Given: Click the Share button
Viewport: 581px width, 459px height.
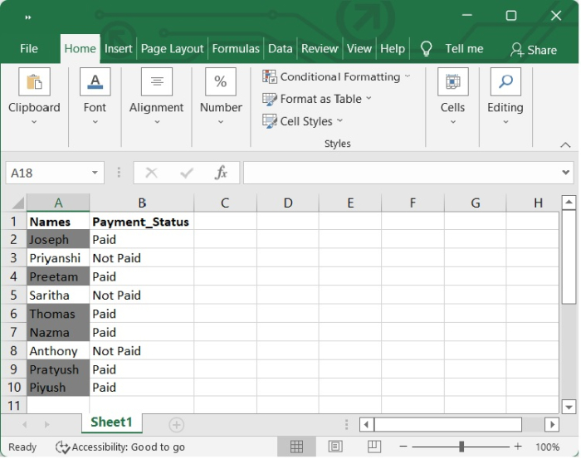Looking at the screenshot, I should click(x=534, y=50).
